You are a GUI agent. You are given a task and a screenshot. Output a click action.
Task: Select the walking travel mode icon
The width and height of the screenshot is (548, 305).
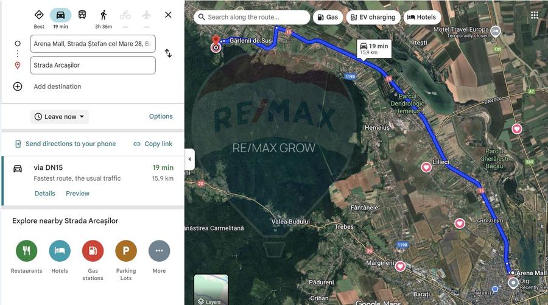[x=104, y=15]
